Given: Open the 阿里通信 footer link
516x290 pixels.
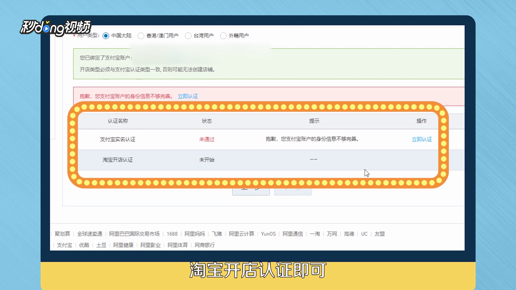Looking at the screenshot, I should (293, 234).
